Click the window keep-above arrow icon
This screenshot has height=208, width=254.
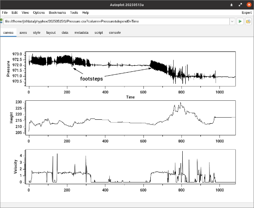click(x=232, y=5)
